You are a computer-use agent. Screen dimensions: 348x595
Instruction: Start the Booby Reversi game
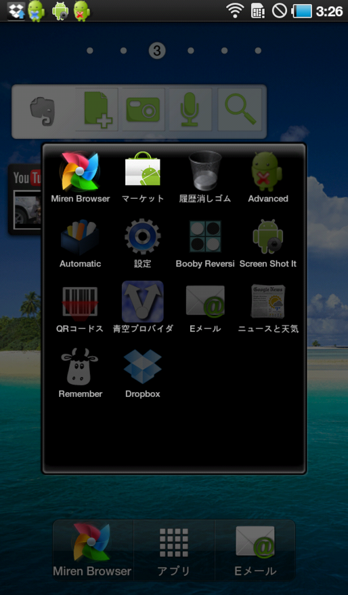(205, 243)
